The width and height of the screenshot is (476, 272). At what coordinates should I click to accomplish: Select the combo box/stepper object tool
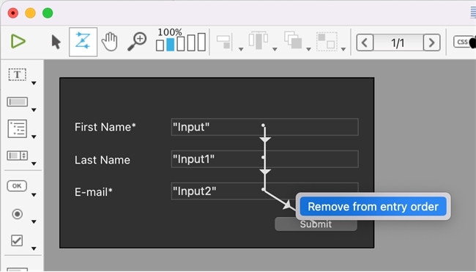[x=18, y=155]
